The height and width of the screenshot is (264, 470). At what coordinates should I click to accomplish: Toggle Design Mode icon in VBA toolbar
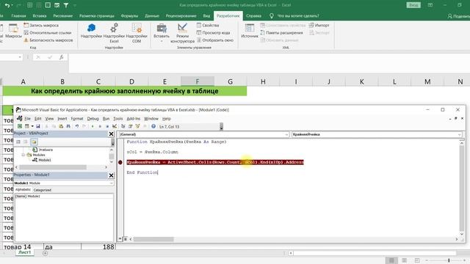[x=115, y=126]
